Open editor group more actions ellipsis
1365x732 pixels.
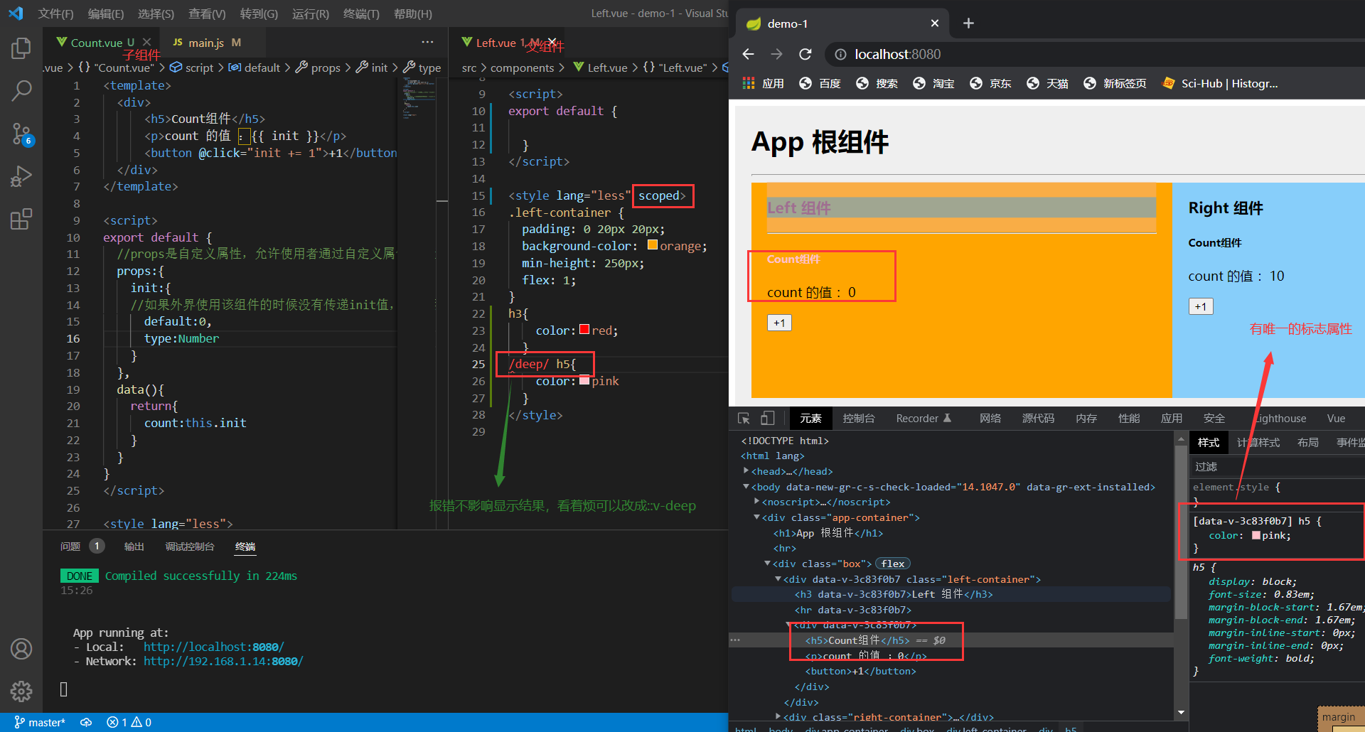point(427,43)
